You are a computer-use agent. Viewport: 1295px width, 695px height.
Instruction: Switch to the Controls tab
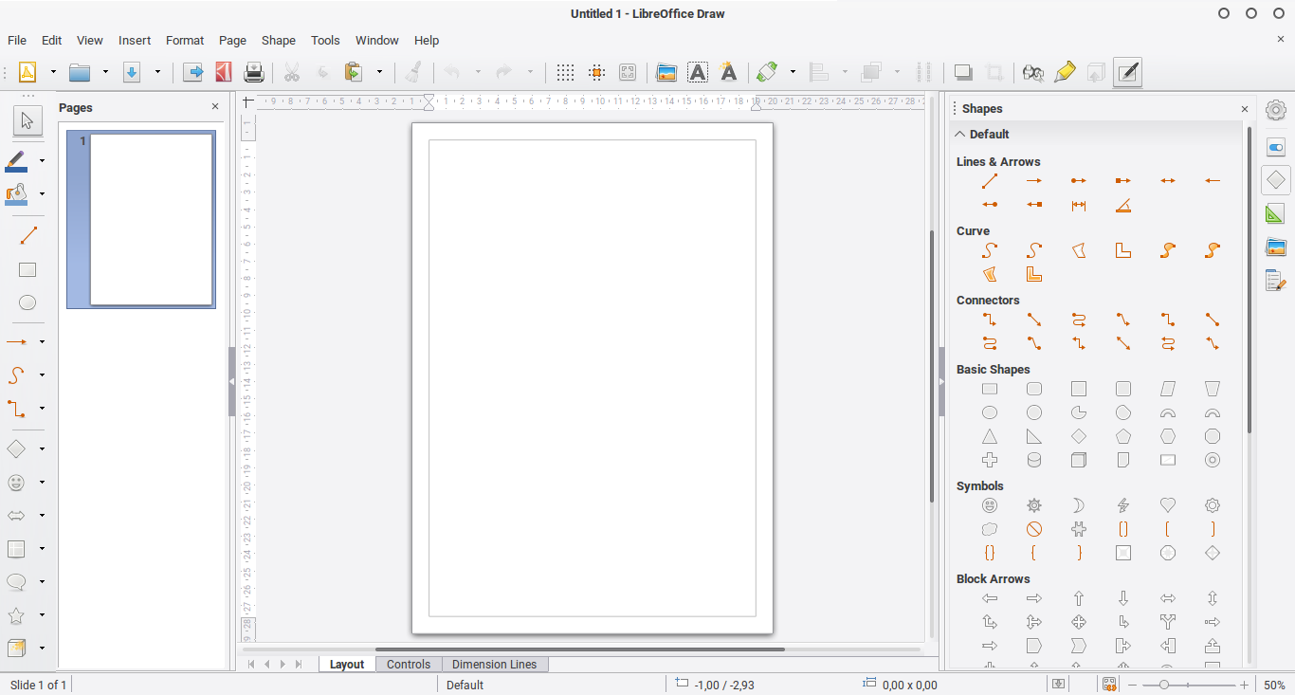point(409,664)
